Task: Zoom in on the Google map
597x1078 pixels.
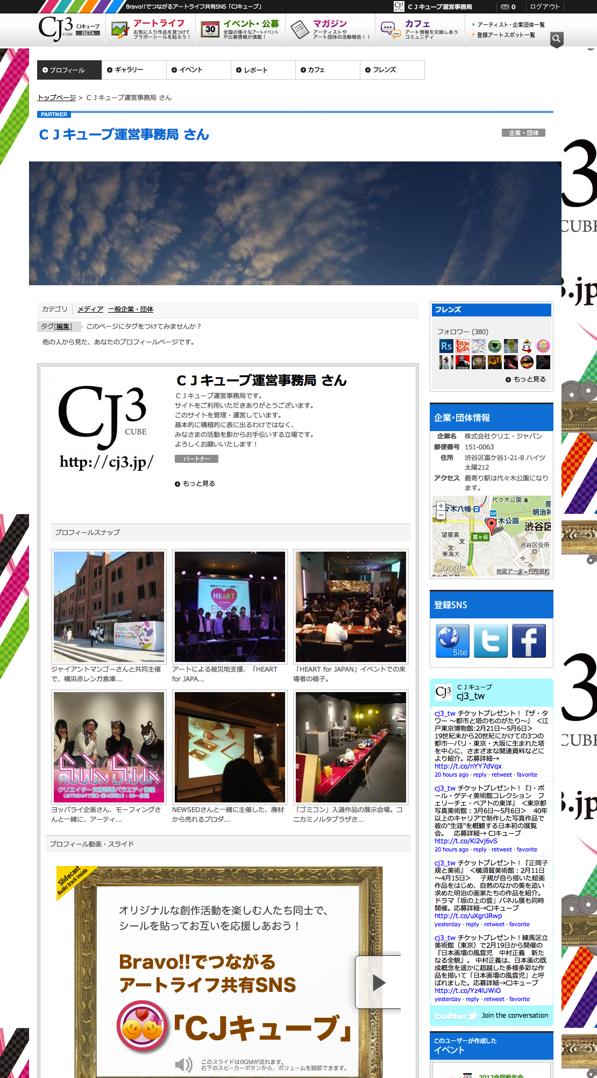Action: pyautogui.click(x=441, y=506)
